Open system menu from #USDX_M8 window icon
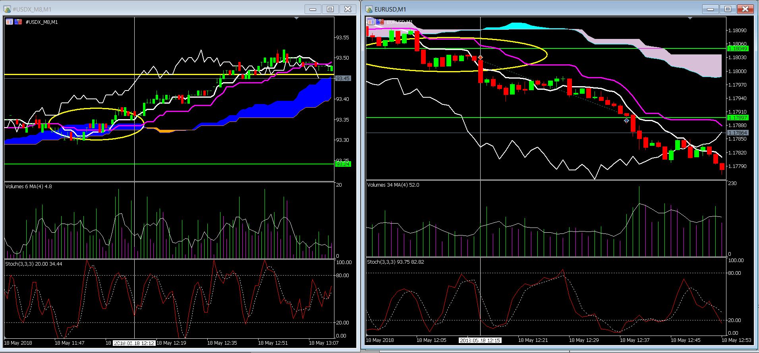Viewport: 759px width, 353px height. (x=7, y=9)
